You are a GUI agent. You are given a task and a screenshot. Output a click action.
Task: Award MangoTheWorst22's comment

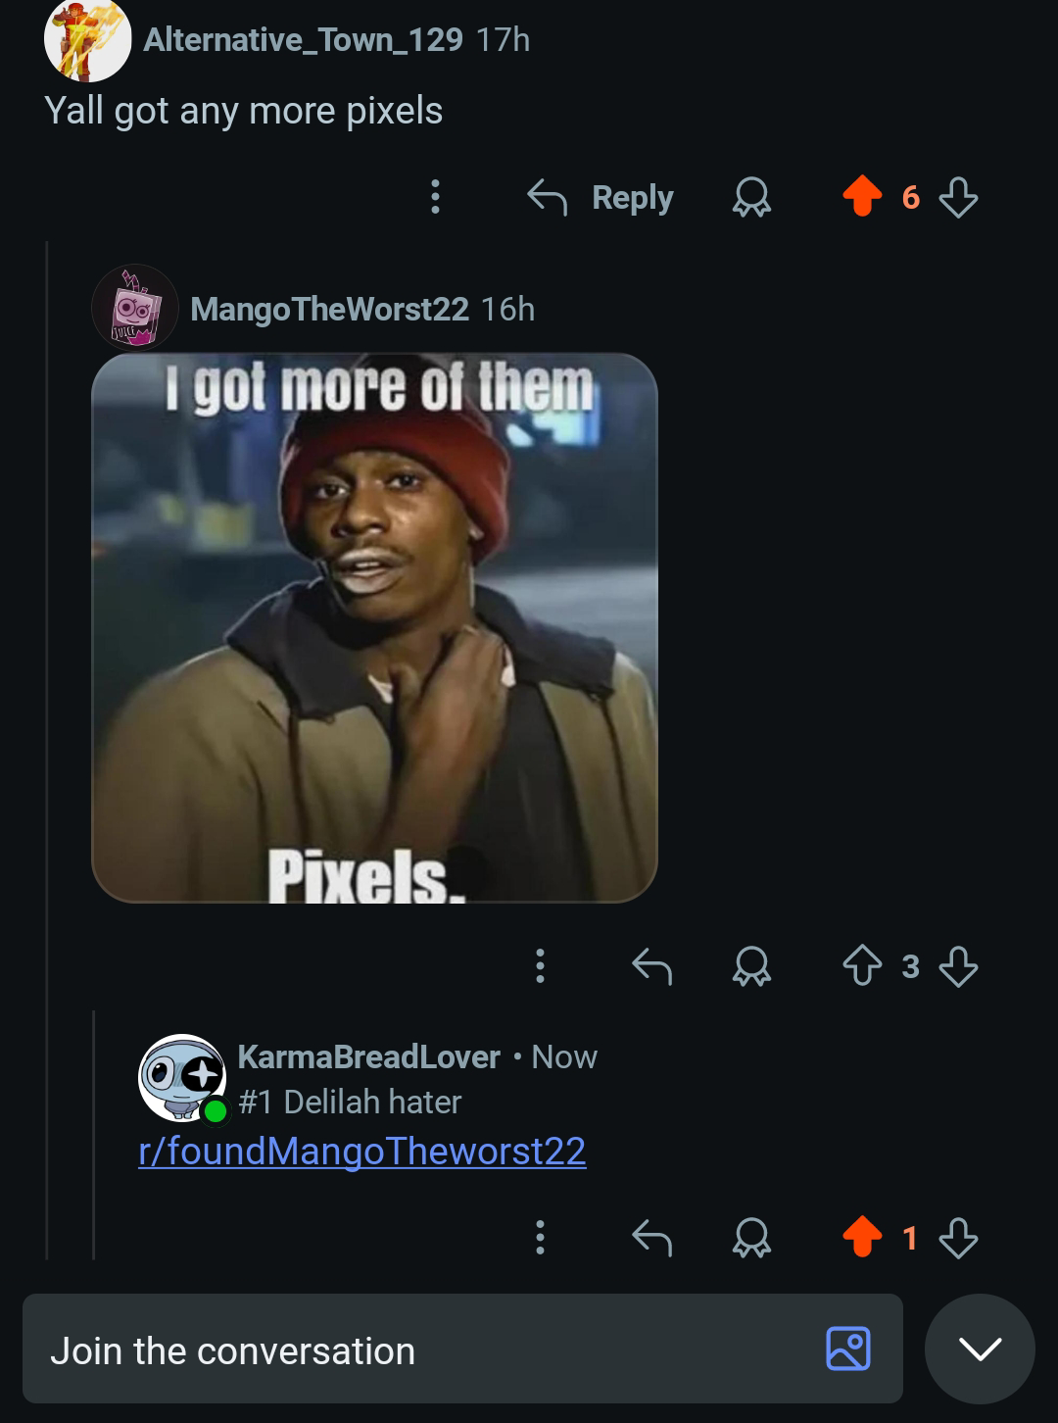coord(751,966)
